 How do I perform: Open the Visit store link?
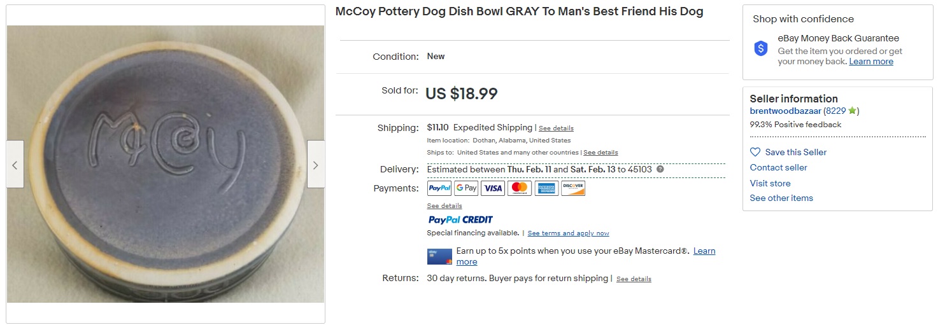coord(770,183)
